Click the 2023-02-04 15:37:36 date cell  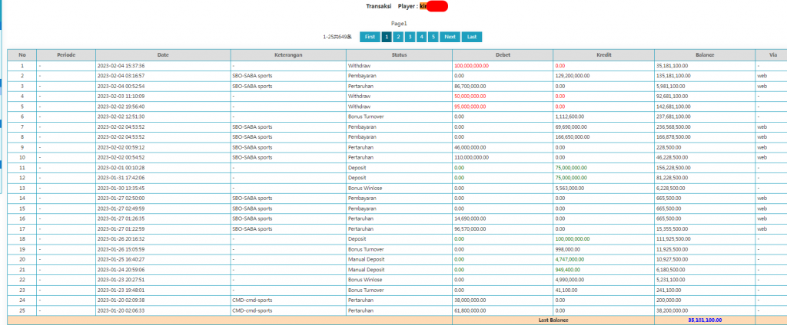(x=163, y=66)
